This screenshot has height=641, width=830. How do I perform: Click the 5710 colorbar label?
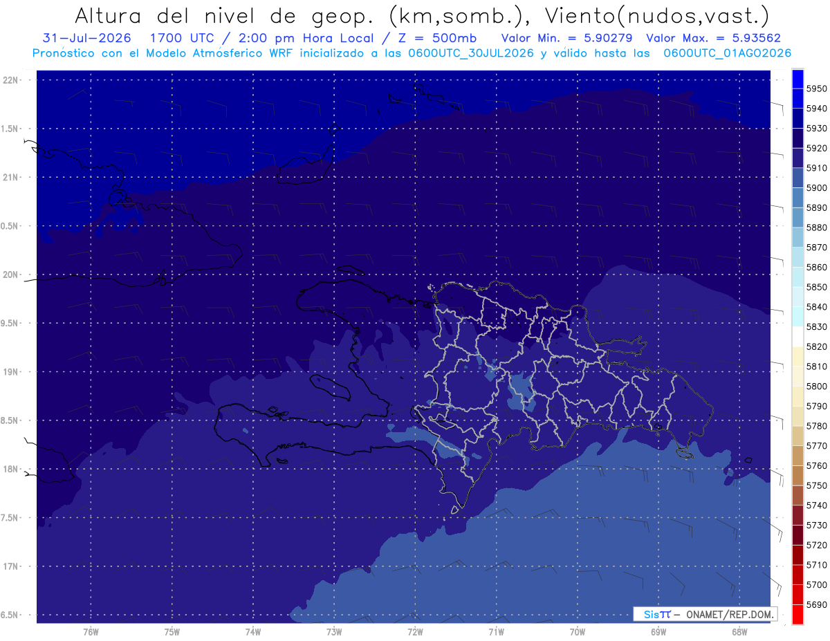coord(817,565)
